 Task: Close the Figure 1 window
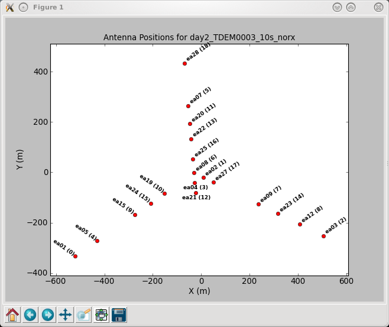pyautogui.click(x=378, y=8)
